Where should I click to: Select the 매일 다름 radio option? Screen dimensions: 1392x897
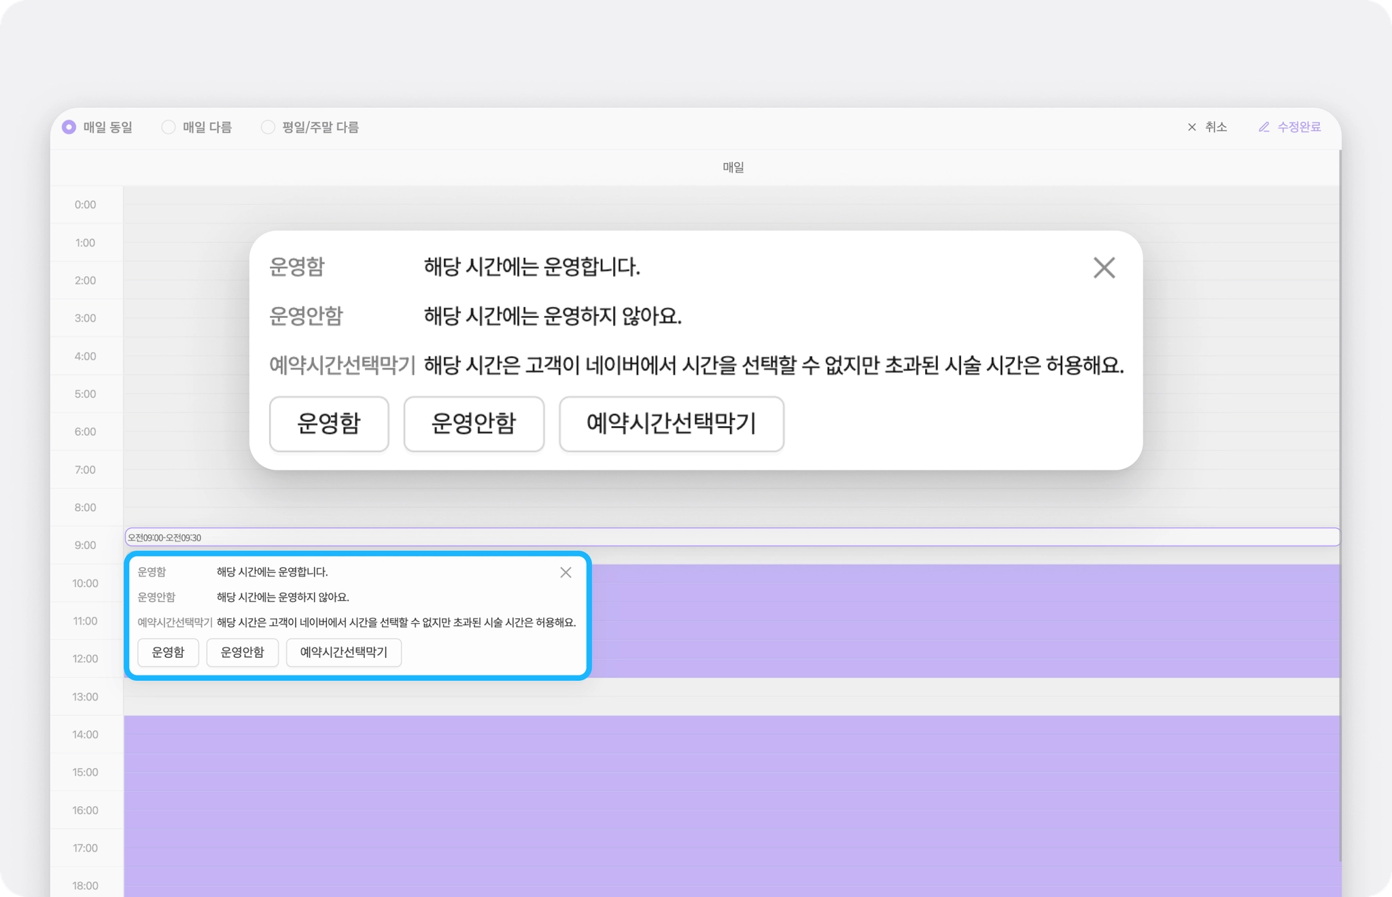169,127
